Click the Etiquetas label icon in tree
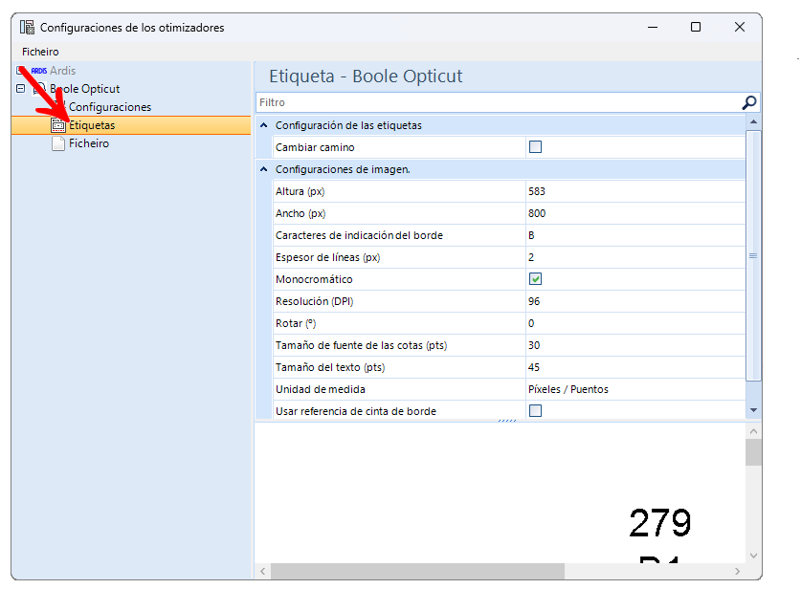Screen dimensions: 801x589 tap(58, 125)
